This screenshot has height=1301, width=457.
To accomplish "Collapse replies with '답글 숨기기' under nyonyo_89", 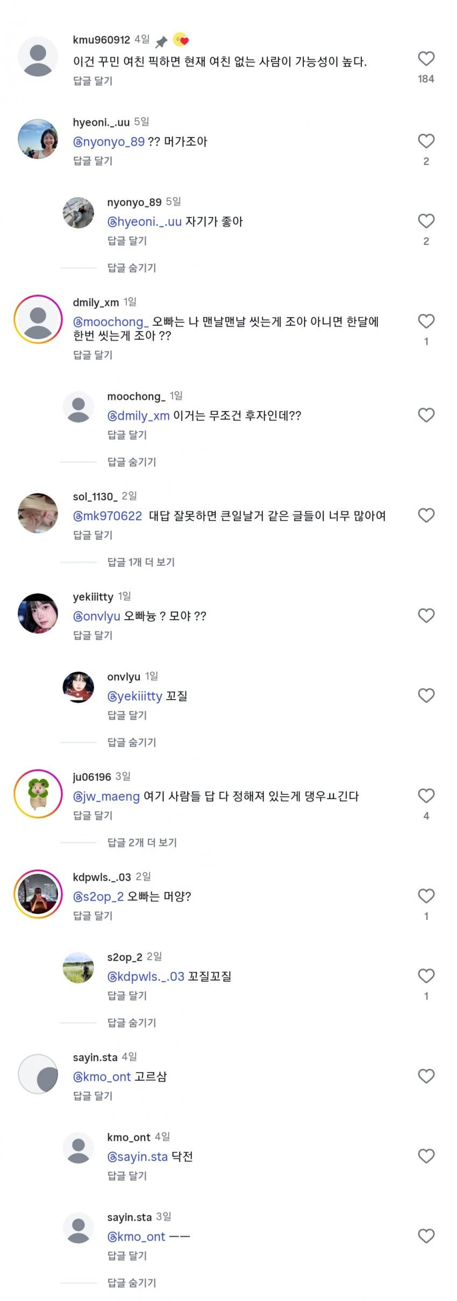I will pyautogui.click(x=132, y=268).
